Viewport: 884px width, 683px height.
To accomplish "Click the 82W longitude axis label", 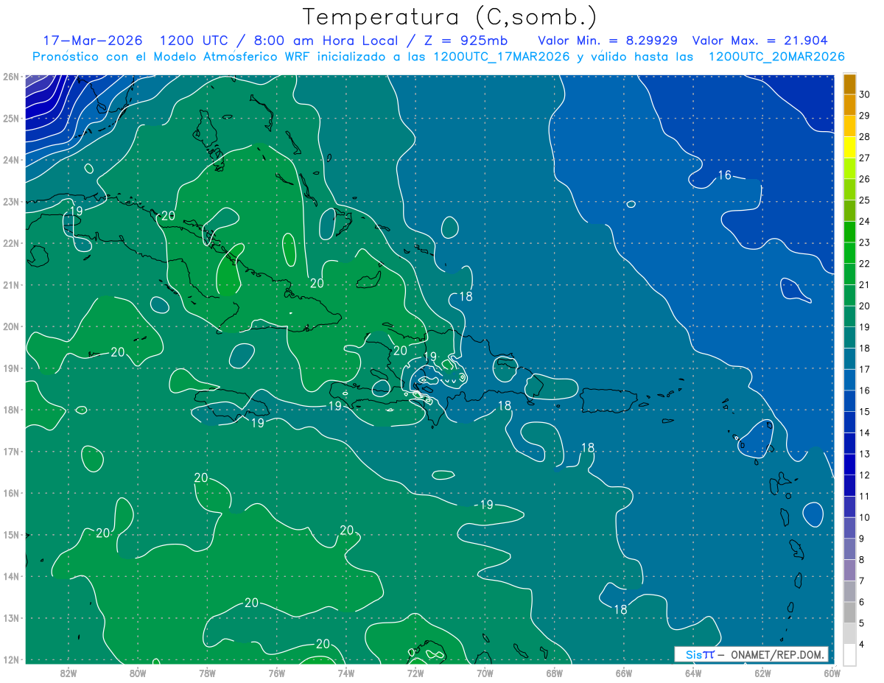I will (x=69, y=672).
